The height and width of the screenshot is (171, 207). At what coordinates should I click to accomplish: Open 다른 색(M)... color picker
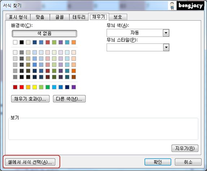point(69,99)
